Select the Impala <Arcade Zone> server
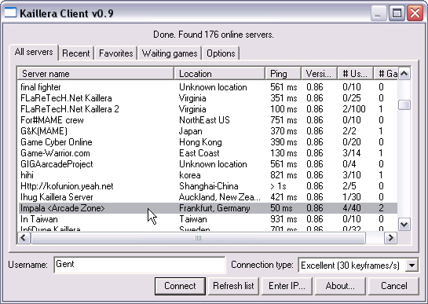Viewport: 428px width, 304px height. coord(207,208)
